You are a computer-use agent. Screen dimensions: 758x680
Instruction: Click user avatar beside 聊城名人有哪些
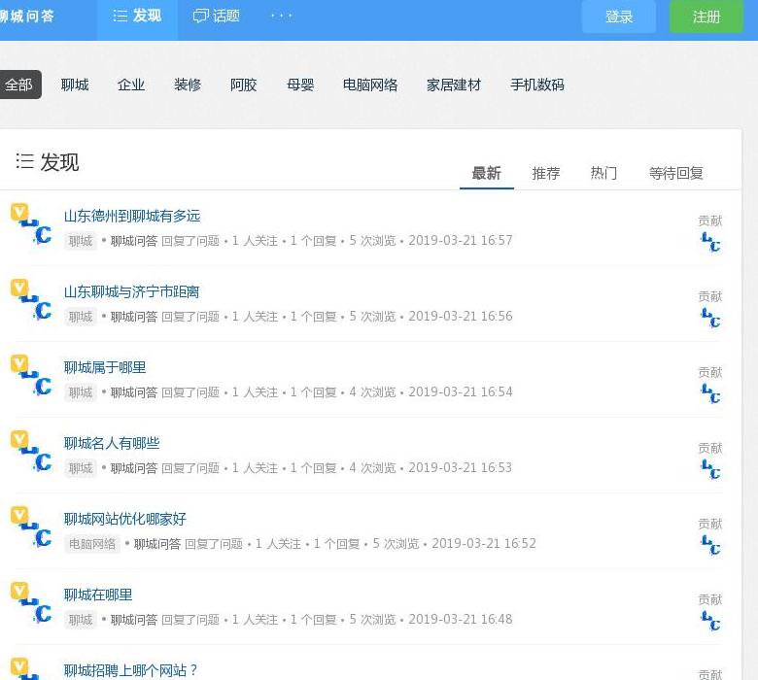pos(31,453)
